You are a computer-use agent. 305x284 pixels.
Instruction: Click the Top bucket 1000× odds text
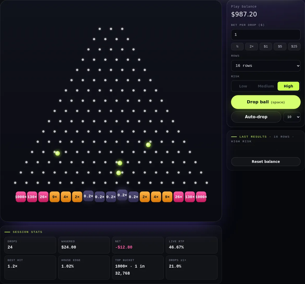click(x=130, y=270)
